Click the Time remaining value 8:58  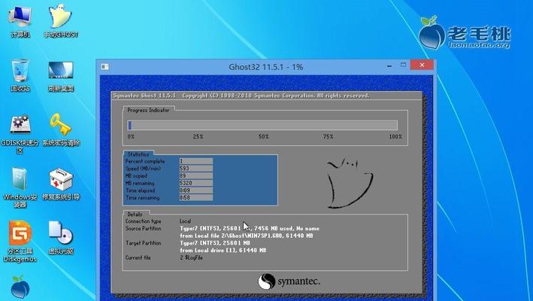click(196, 198)
